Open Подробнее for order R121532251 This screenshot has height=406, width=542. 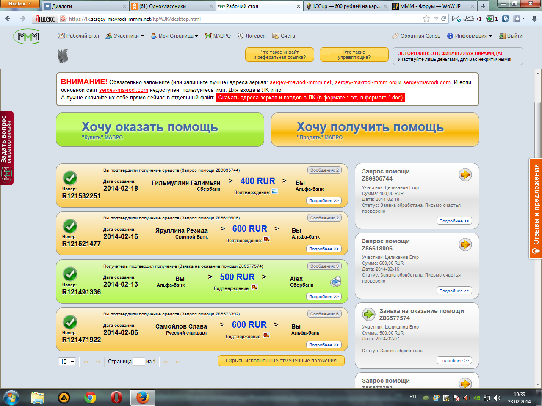tap(324, 201)
